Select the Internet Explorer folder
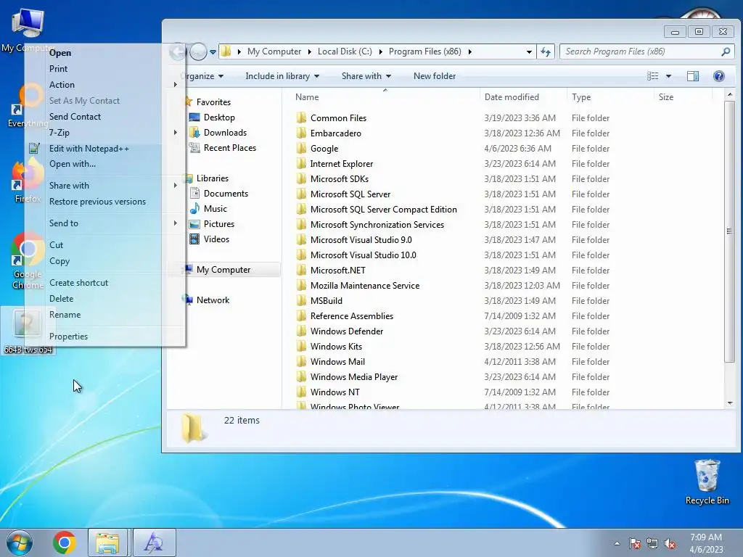 [342, 163]
